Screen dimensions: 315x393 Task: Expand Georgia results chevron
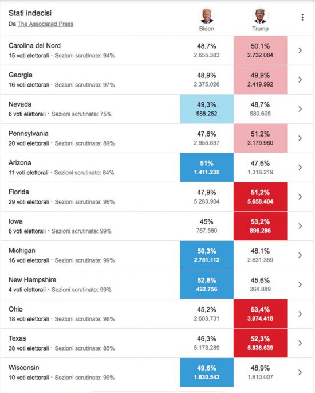pos(300,80)
